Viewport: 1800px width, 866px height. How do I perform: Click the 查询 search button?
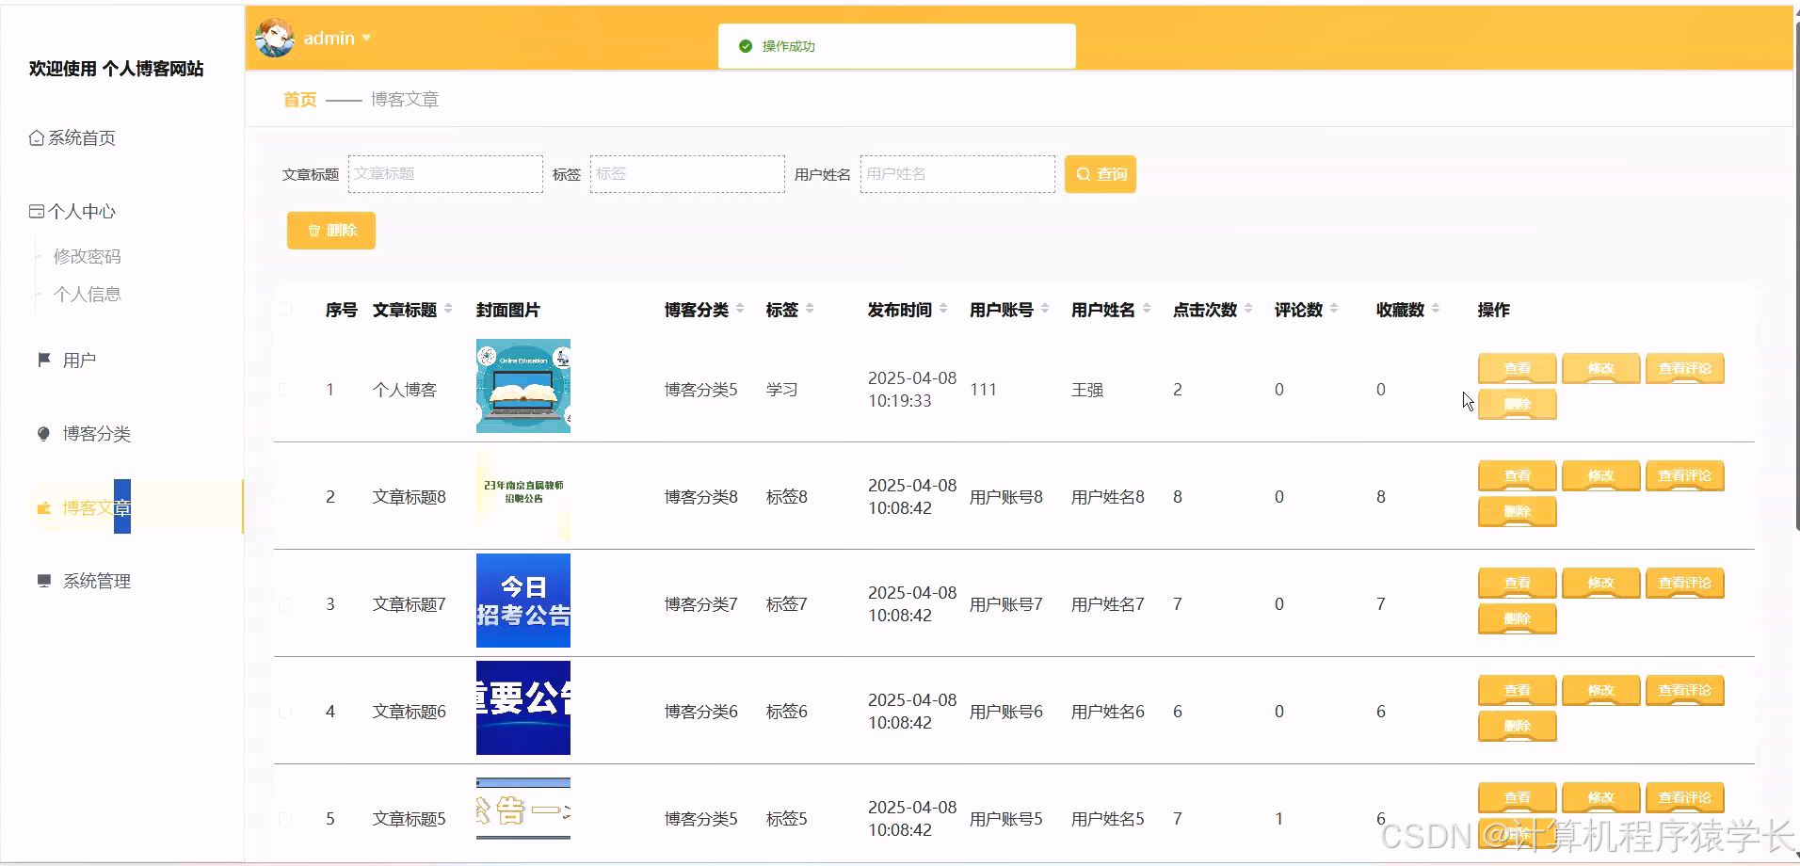(1101, 174)
